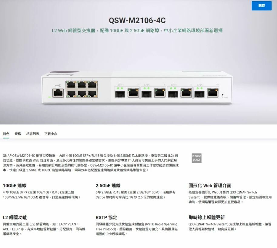Click the 2.5GbE 10GbE badge icon
Image resolution: width=277 pixels, height=248 pixels.
point(196,158)
